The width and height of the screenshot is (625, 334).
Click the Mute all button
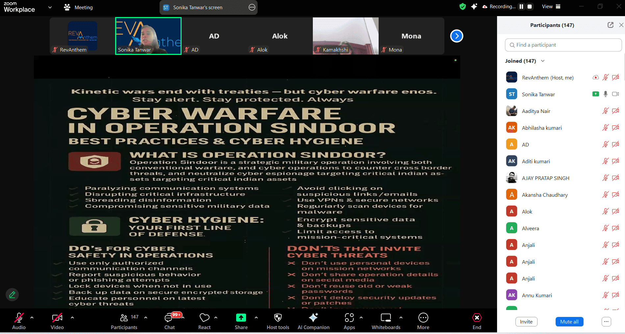569,322
